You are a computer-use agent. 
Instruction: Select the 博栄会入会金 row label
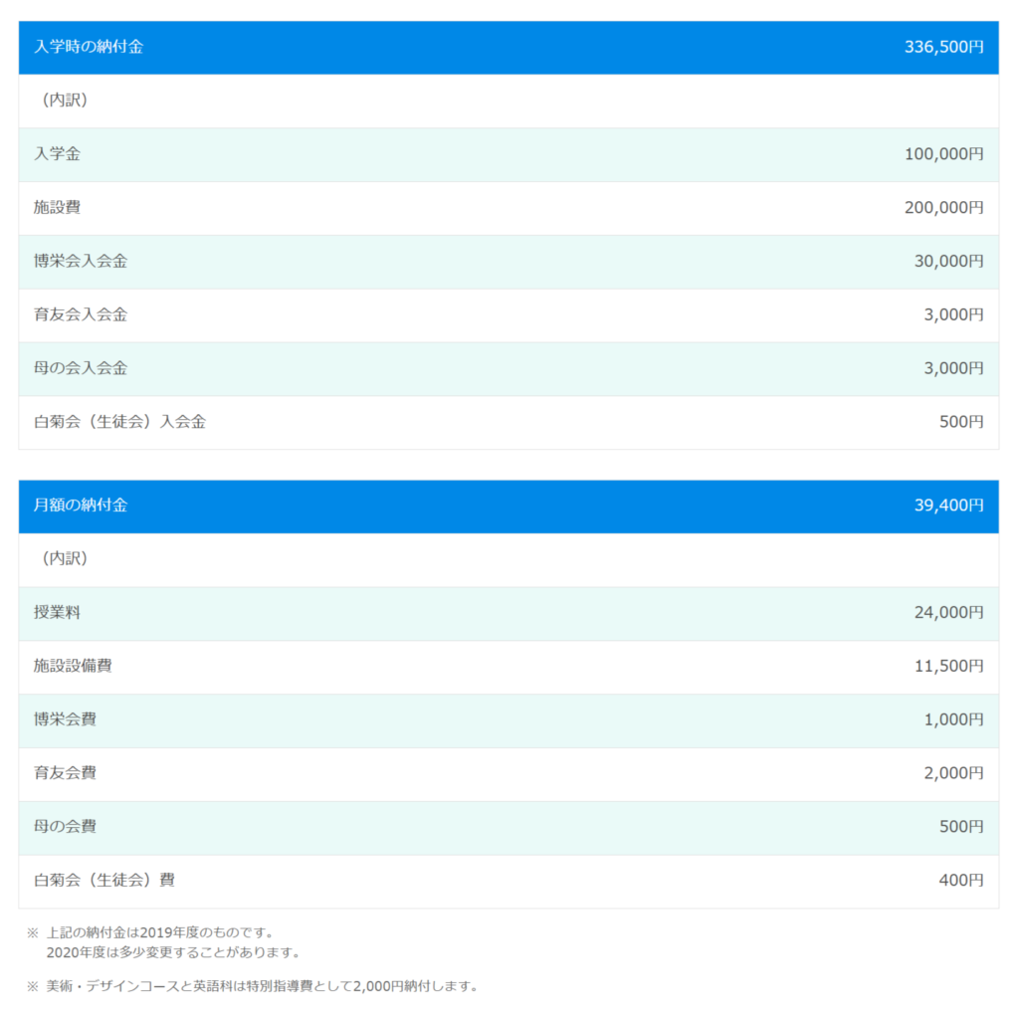point(81,262)
